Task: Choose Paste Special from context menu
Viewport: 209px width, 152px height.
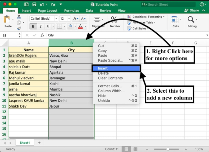Action: click(116, 61)
